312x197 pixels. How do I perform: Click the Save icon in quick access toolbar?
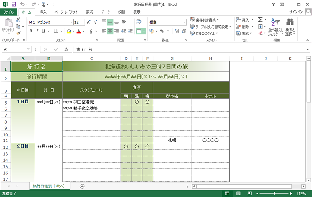(x=14, y=4)
